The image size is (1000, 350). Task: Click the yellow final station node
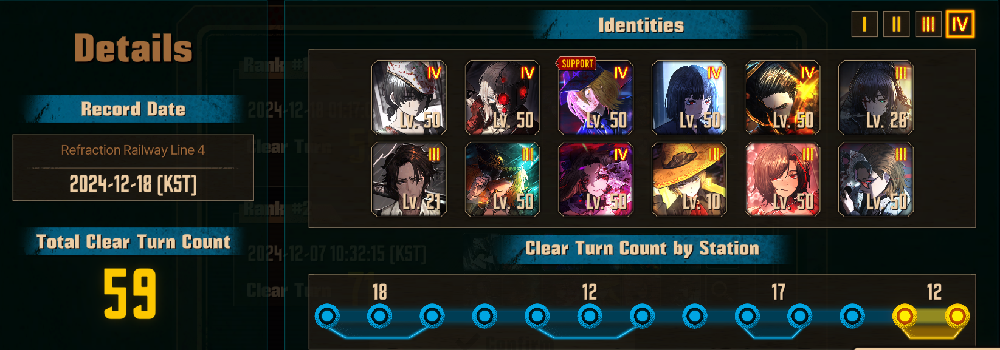(x=957, y=316)
